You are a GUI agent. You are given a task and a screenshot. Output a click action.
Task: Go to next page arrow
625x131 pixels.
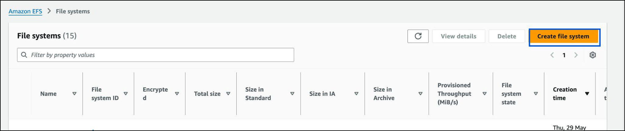(x=576, y=55)
